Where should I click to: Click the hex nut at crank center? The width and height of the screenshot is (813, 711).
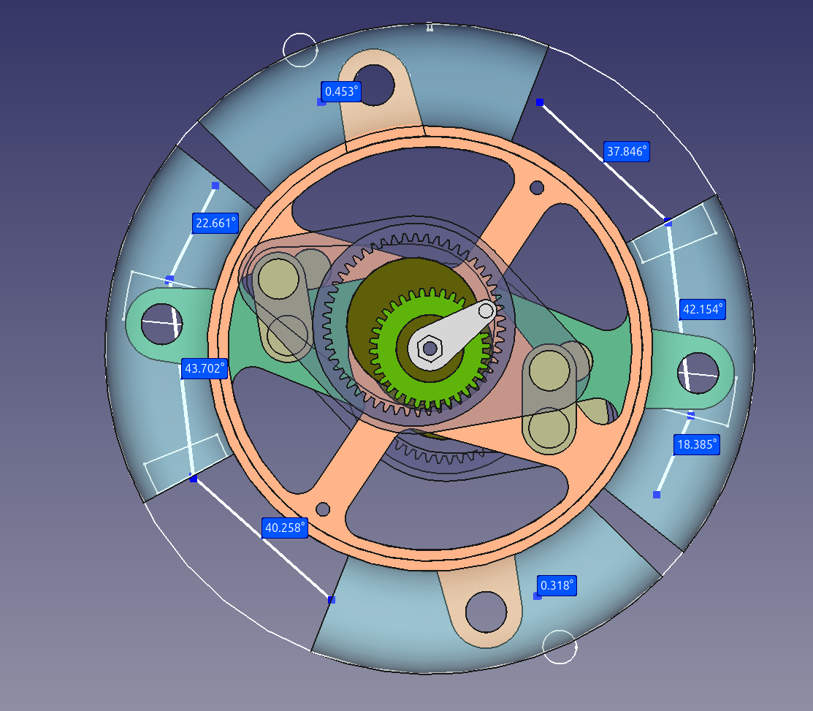tap(430, 348)
